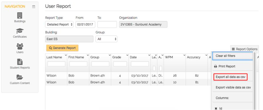The height and width of the screenshot is (110, 263).
Task: Click the Generate Report button
Action: point(62,48)
